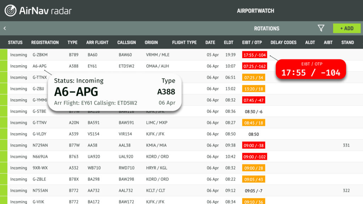Screen dimensions: 363x204
Task: Select the green status bar for G-ZBKM
Action: click(x=4, y=55)
